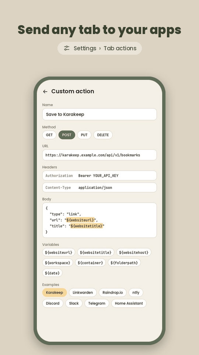Insert the ${container} variable chip
This screenshot has width=199, height=355.
click(x=90, y=263)
